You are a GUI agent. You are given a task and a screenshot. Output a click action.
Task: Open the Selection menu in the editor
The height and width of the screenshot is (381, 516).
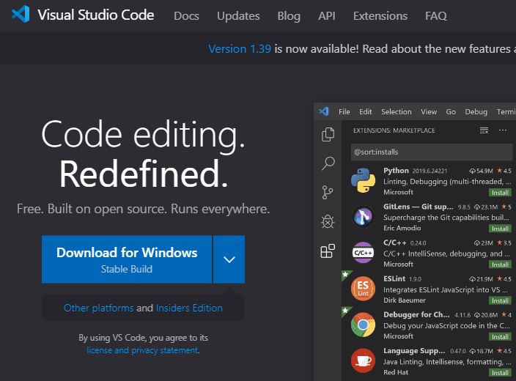click(x=397, y=112)
